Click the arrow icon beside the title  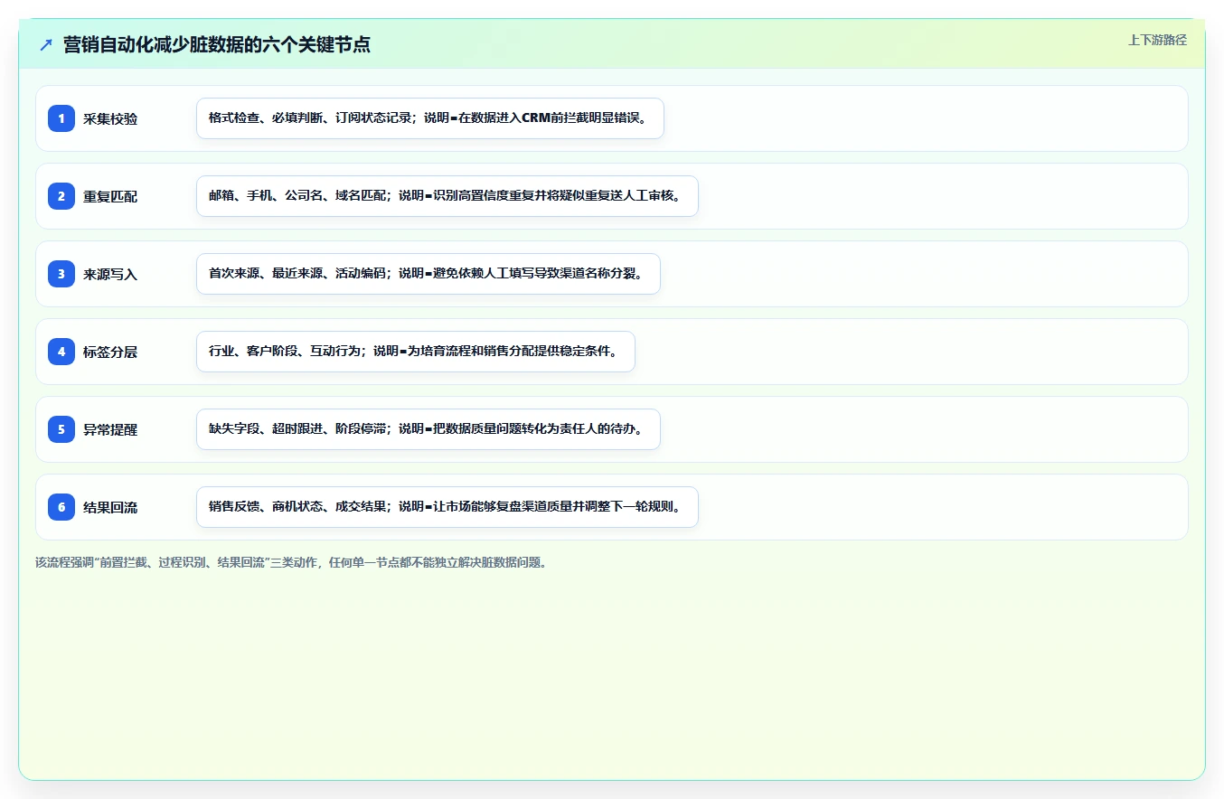coord(46,45)
